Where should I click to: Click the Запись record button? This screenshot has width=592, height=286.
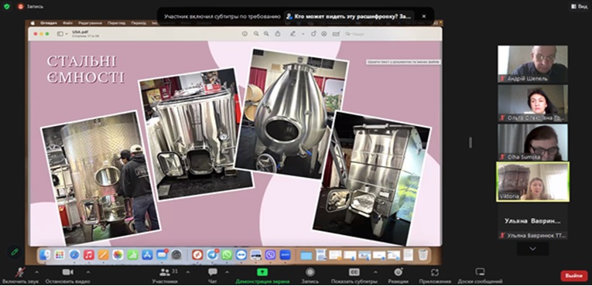coord(310,276)
